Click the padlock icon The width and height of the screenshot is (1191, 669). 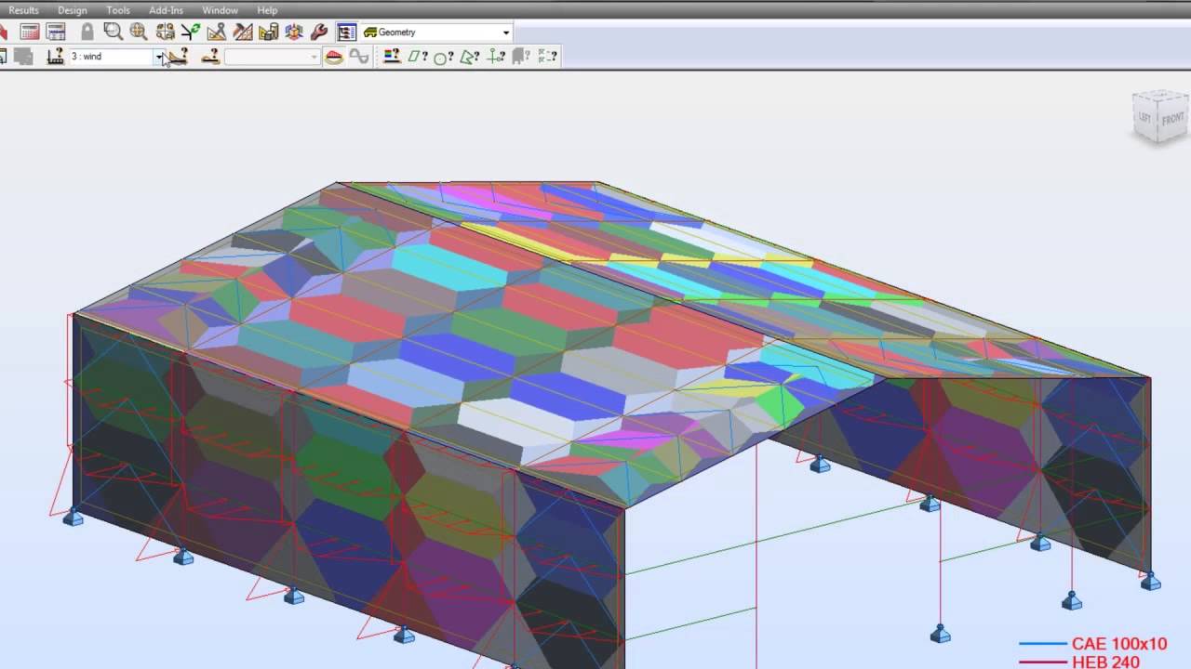87,33
